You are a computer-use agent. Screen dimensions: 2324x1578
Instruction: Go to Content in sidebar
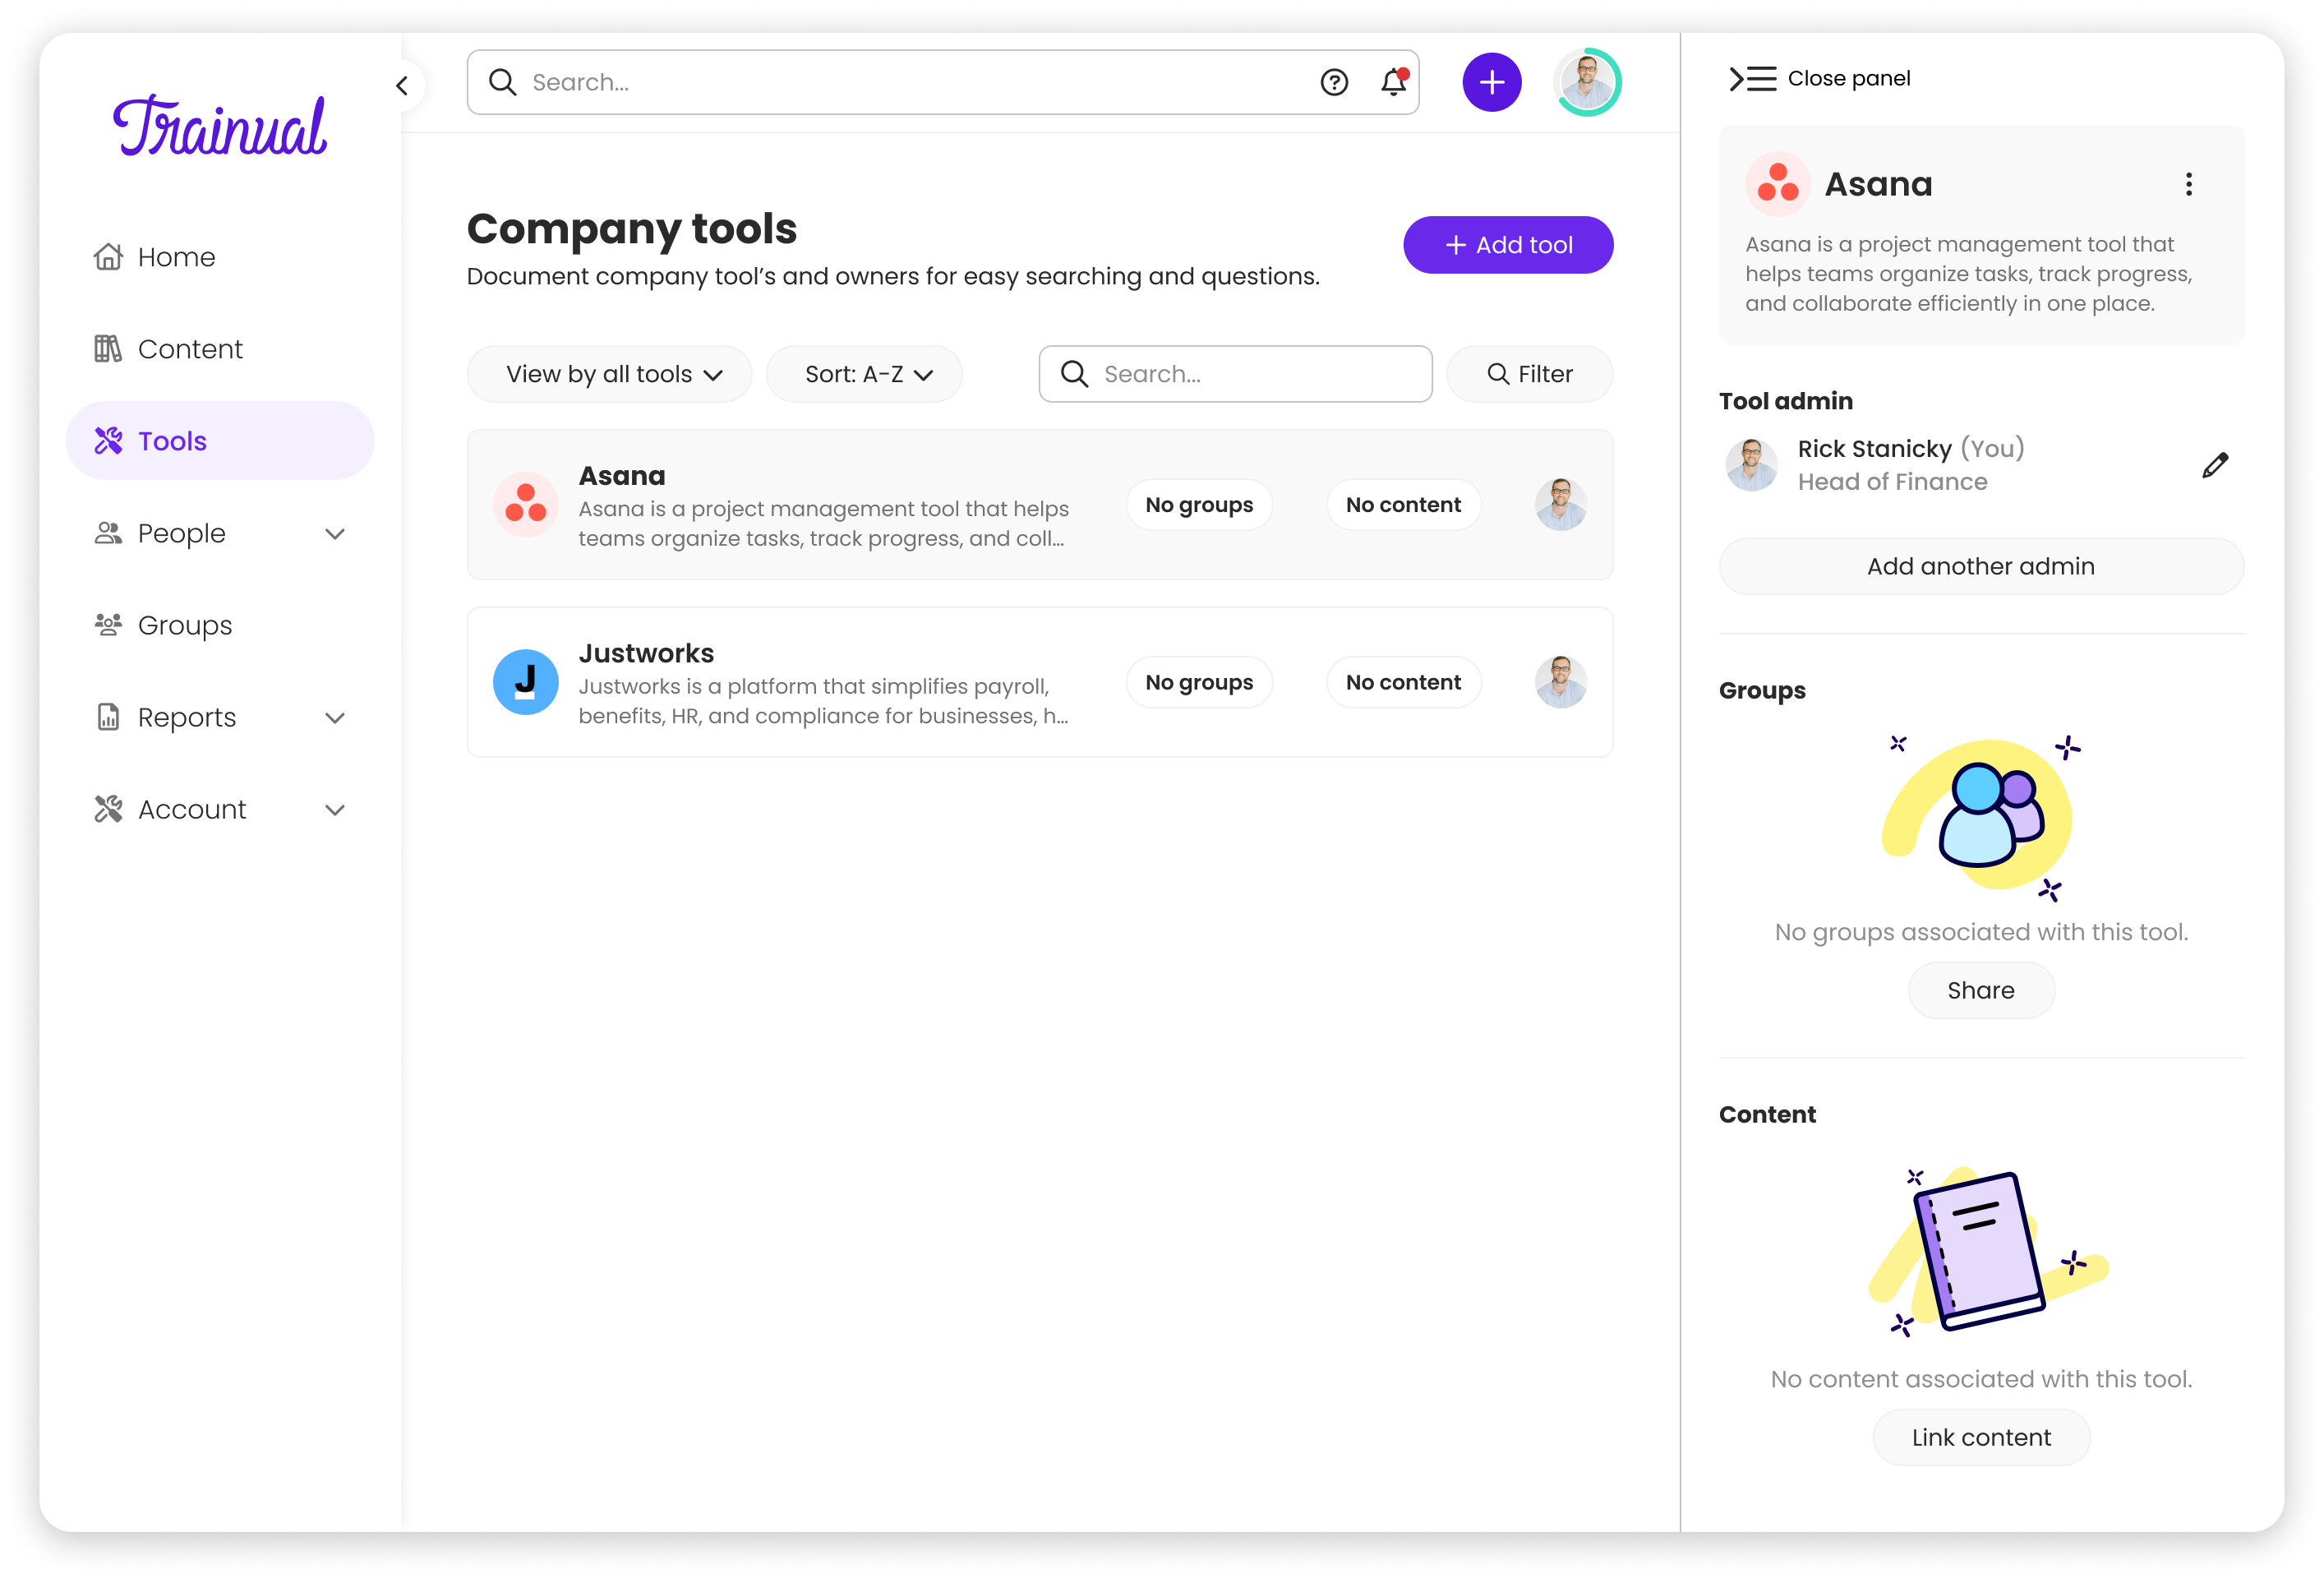tap(189, 349)
